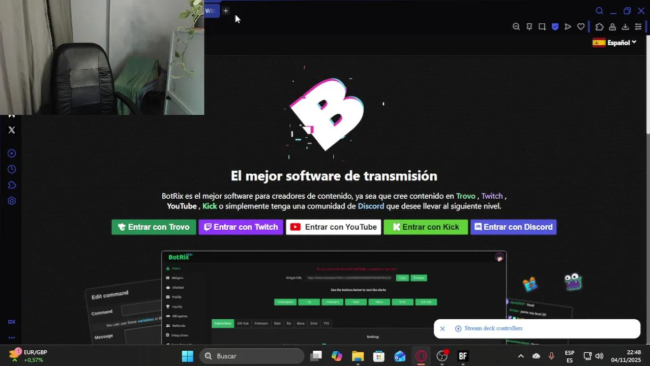Click the Kick link in the description
650x366 pixels.
pos(210,206)
